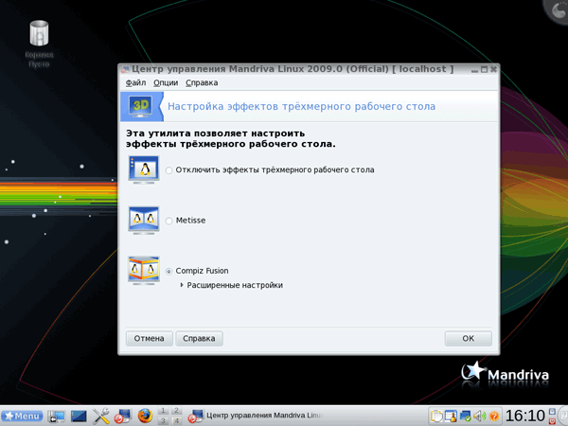Click the lock screen button beside the clock
The height and width of the screenshot is (426, 568).
(552, 411)
